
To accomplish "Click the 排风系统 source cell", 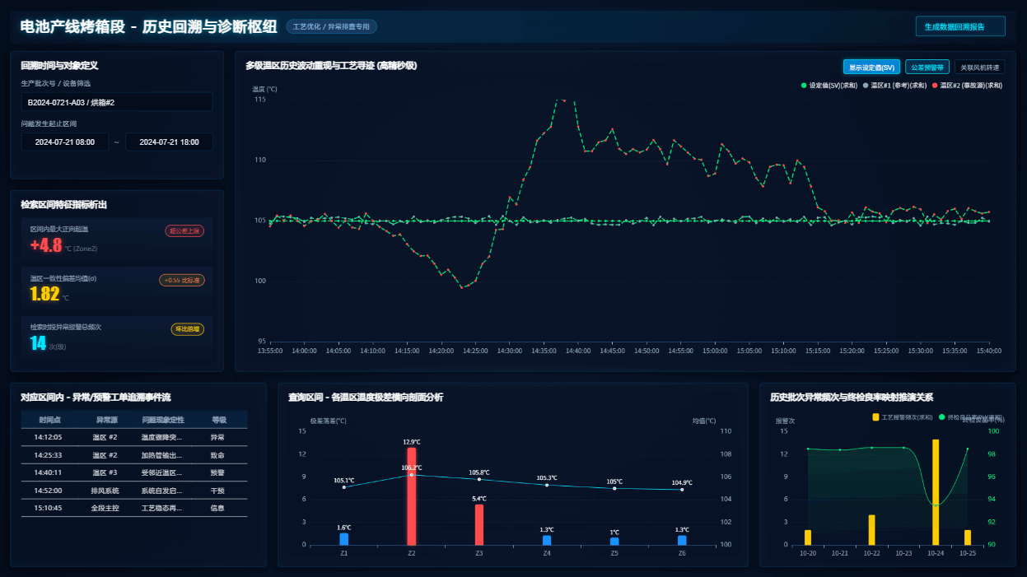I will pyautogui.click(x=105, y=491).
